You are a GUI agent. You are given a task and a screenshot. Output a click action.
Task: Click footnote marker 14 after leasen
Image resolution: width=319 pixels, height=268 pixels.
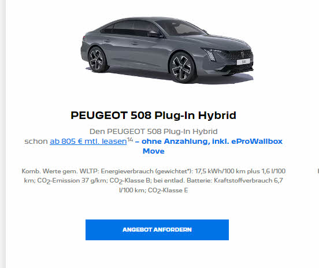click(130, 140)
